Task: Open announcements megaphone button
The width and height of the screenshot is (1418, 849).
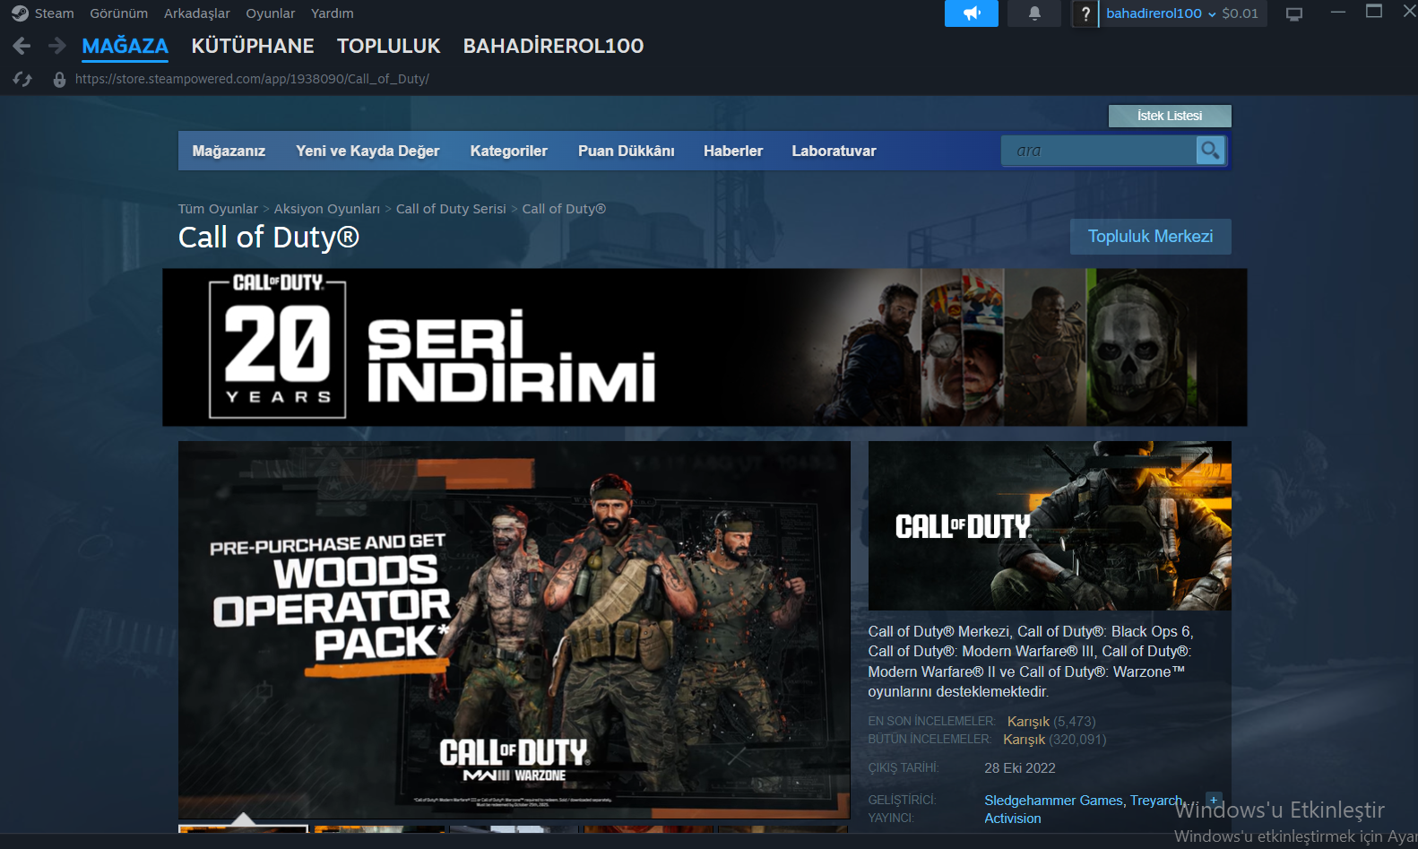Action: coord(972,13)
